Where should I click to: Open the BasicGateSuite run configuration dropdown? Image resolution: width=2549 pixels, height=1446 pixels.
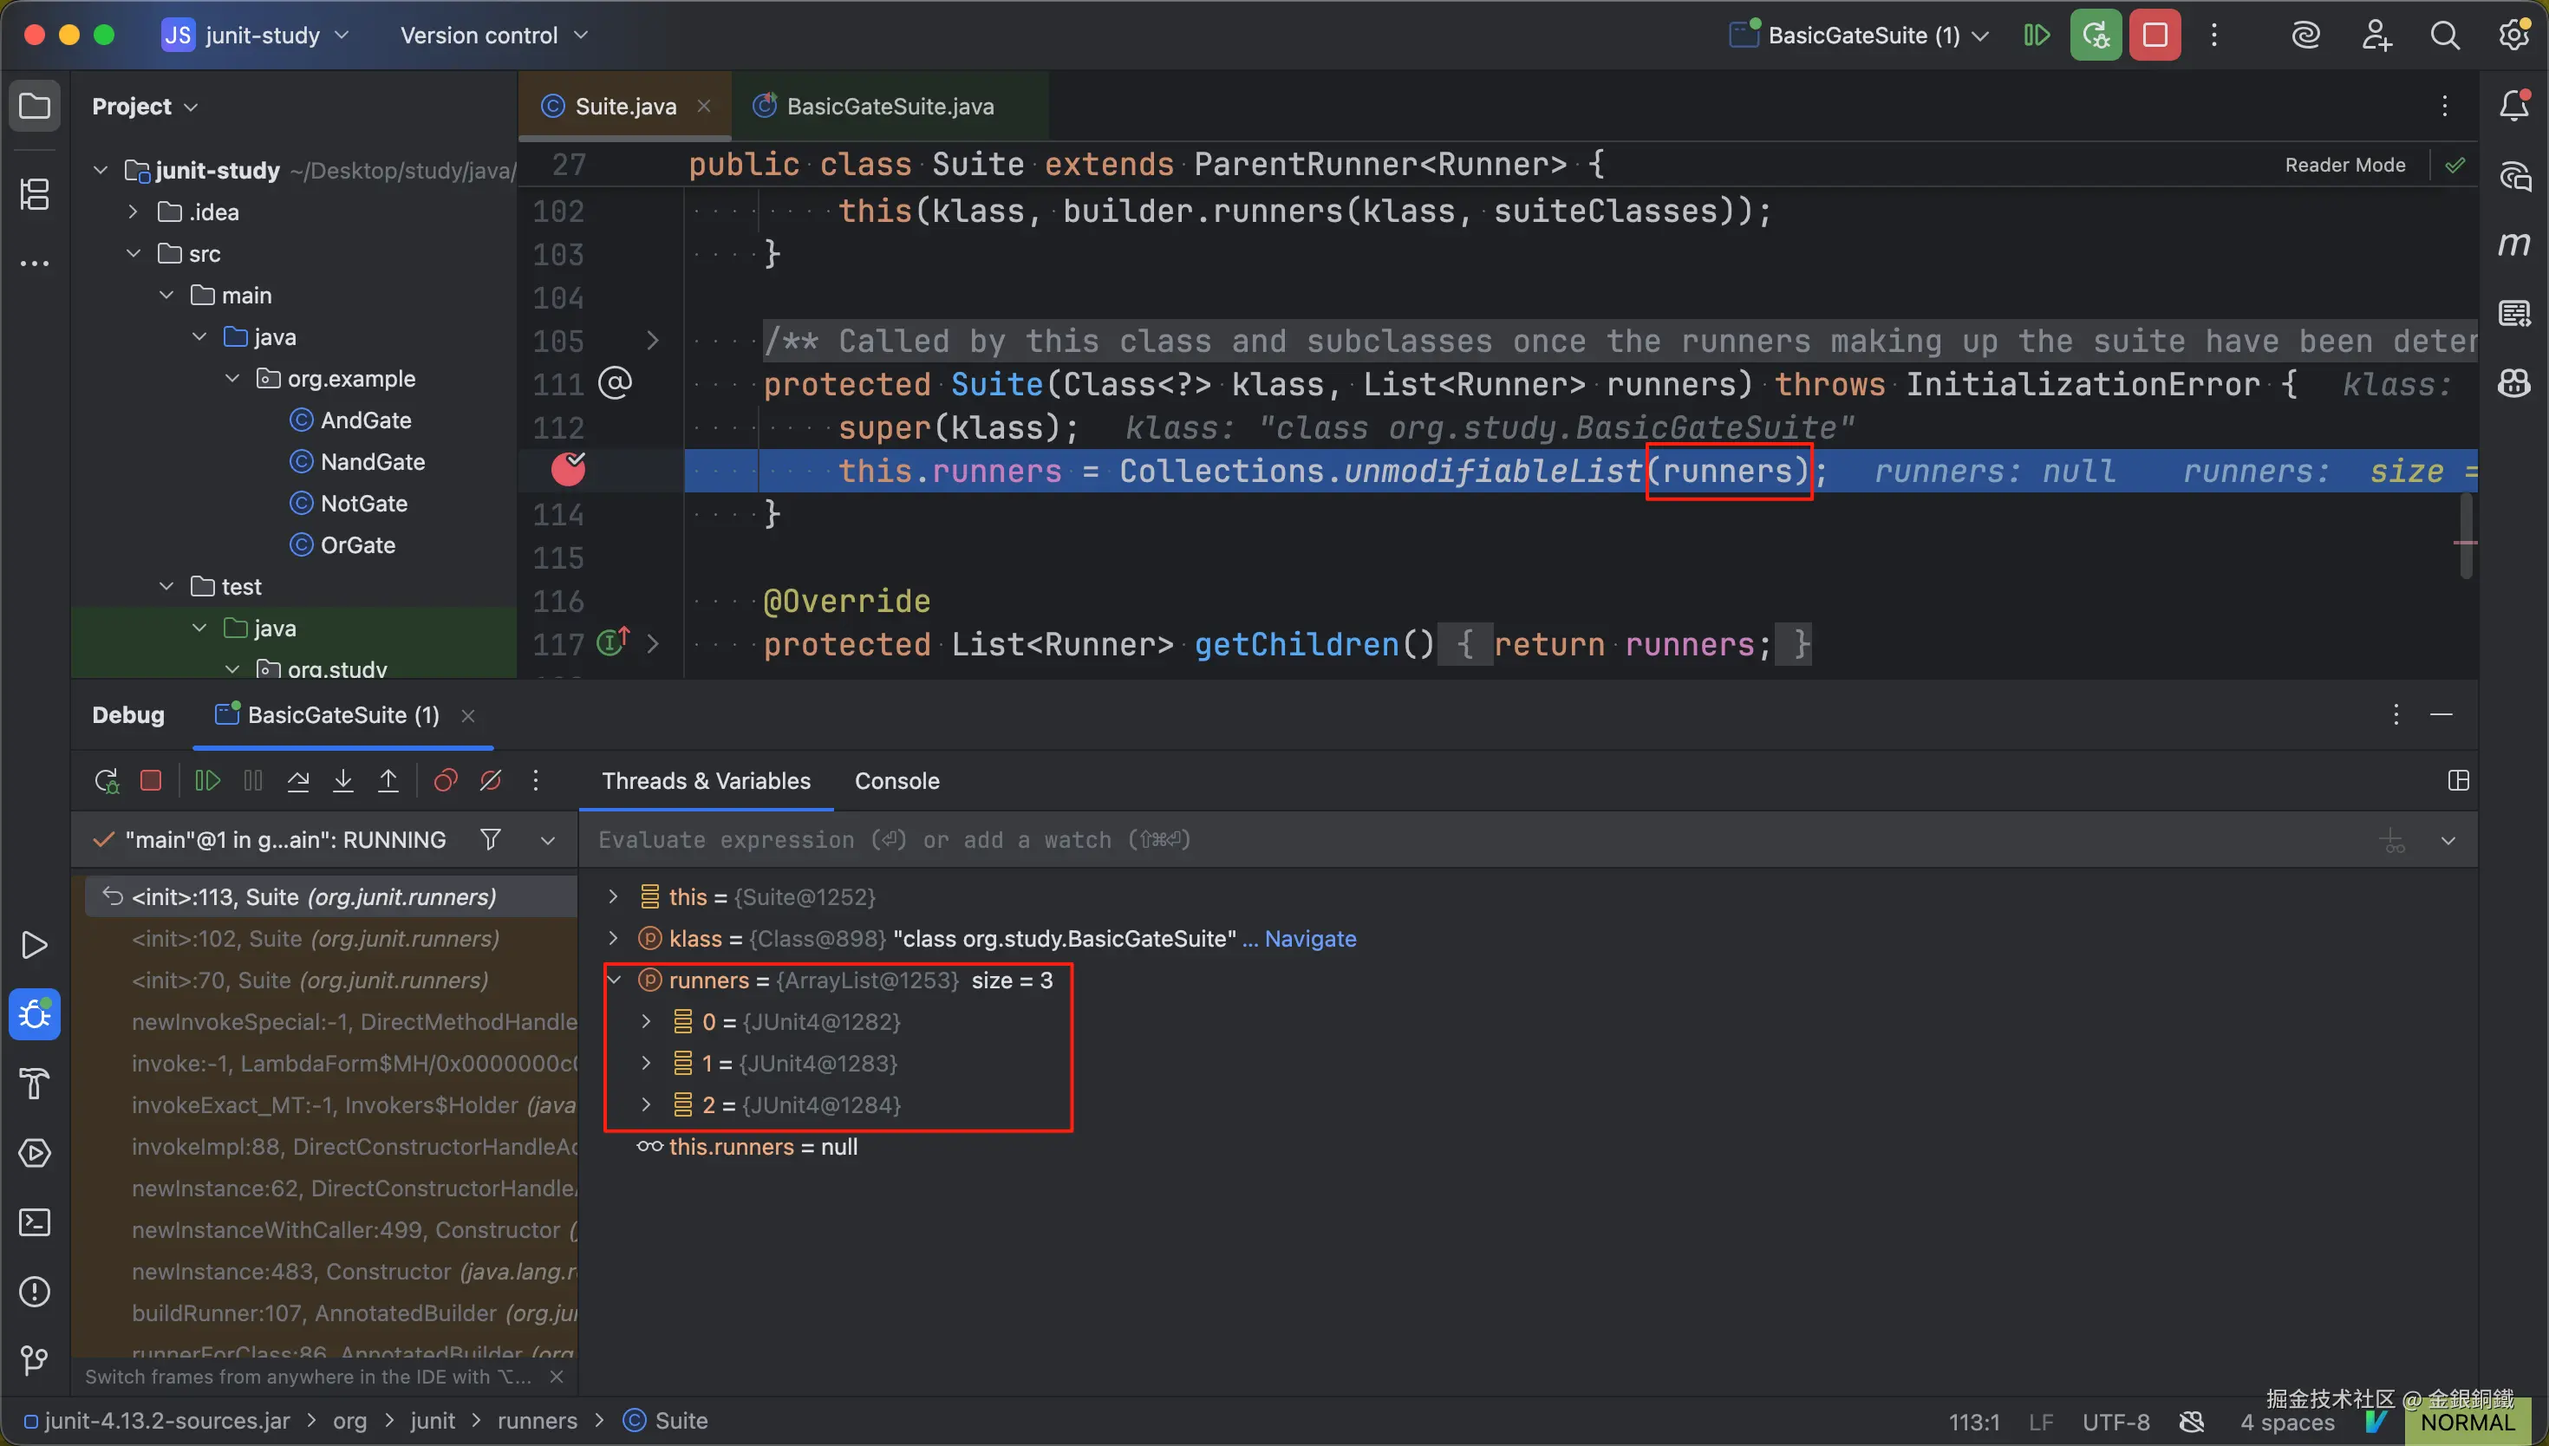(1864, 36)
